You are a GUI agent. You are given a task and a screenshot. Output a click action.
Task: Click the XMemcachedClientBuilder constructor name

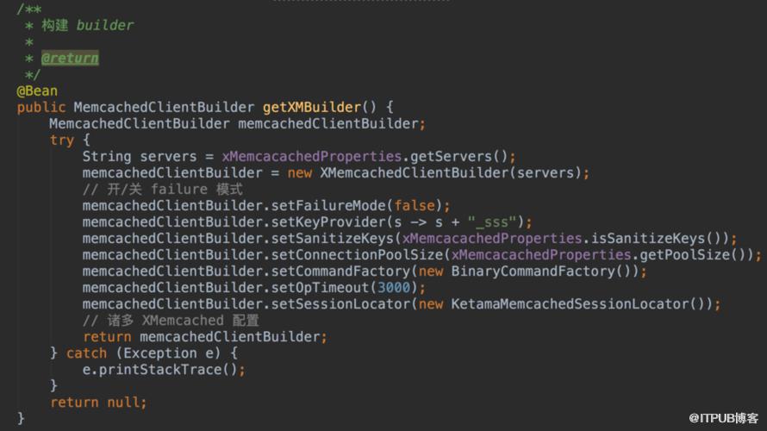pyautogui.click(x=415, y=173)
